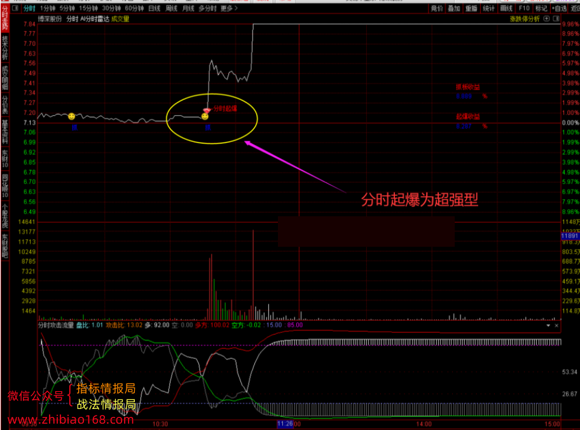Select 分价表 sidebar tab

click(x=5, y=104)
